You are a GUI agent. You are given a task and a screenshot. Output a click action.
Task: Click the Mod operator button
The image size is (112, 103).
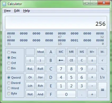[41, 52]
